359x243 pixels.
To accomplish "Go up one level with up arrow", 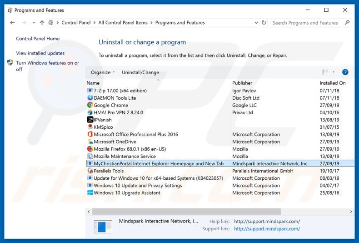I will (x=42, y=23).
